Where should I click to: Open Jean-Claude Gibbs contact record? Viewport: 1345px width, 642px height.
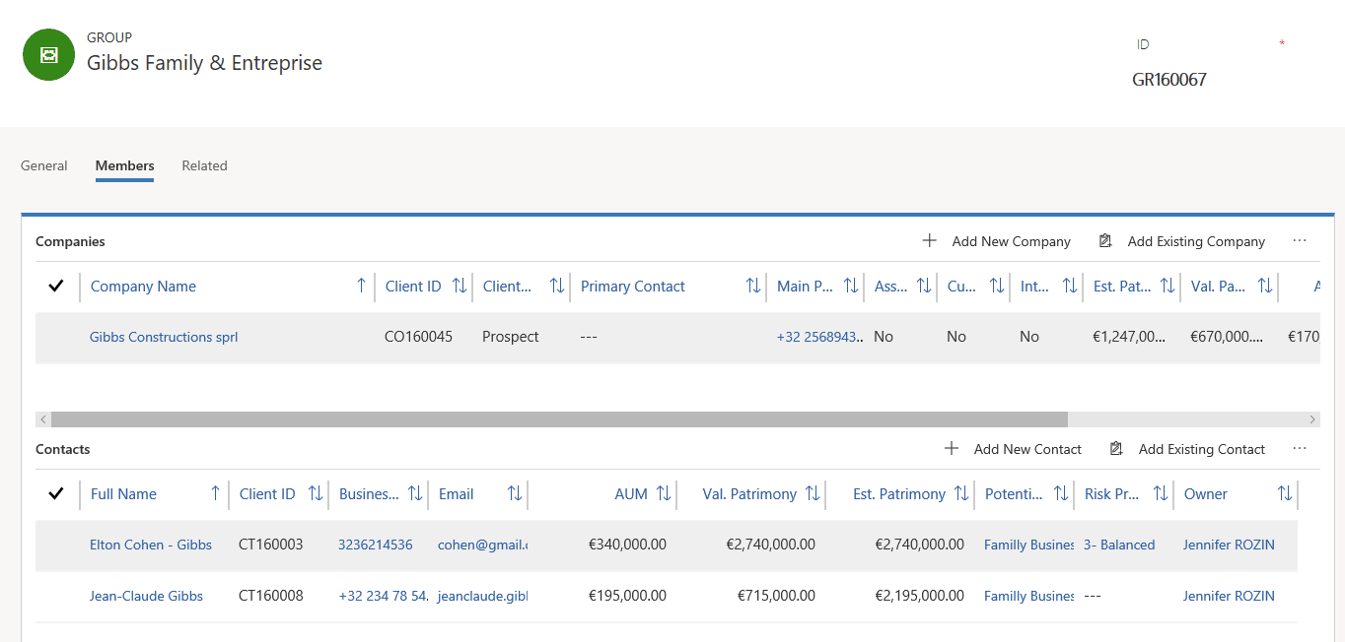coord(146,596)
